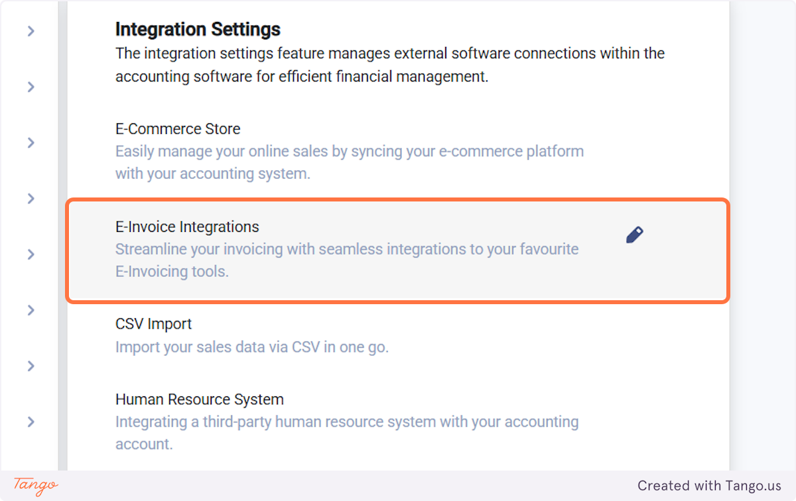Open the Human Resource System integration

[199, 400]
